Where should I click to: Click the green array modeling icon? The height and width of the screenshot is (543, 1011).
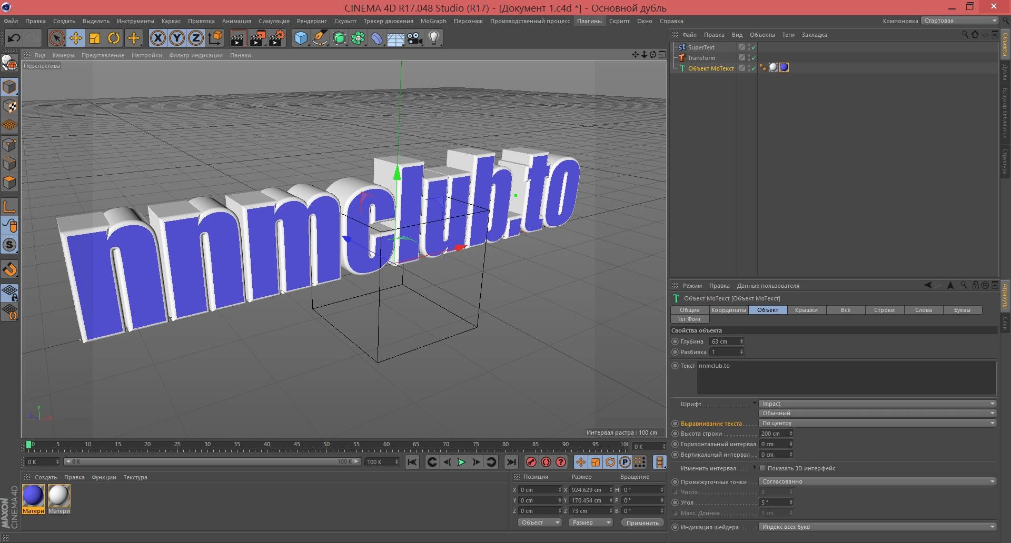(x=358, y=38)
